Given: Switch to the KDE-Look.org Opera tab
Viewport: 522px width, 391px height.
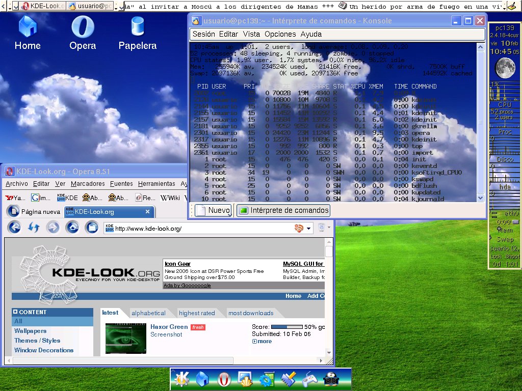Looking at the screenshot, I should [109, 211].
